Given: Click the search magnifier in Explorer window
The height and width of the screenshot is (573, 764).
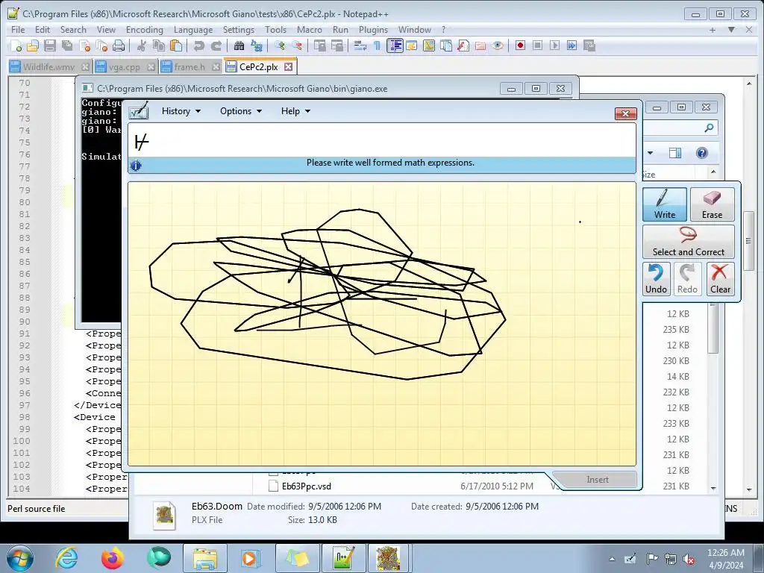Looking at the screenshot, I should click(709, 128).
